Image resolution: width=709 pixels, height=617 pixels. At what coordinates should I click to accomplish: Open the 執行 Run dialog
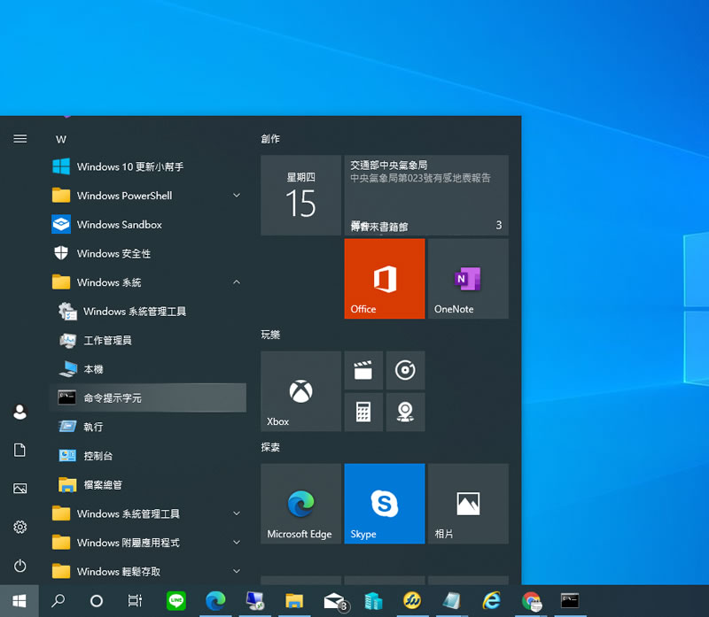[148, 427]
